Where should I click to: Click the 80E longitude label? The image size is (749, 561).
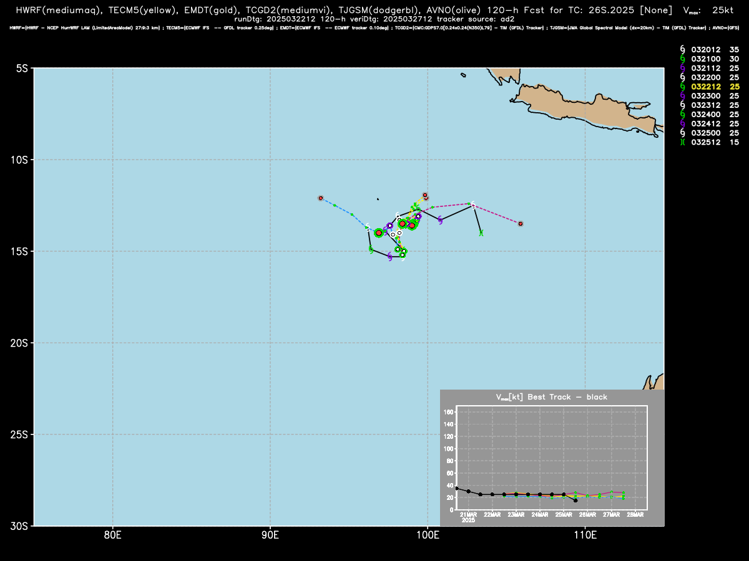pos(112,534)
